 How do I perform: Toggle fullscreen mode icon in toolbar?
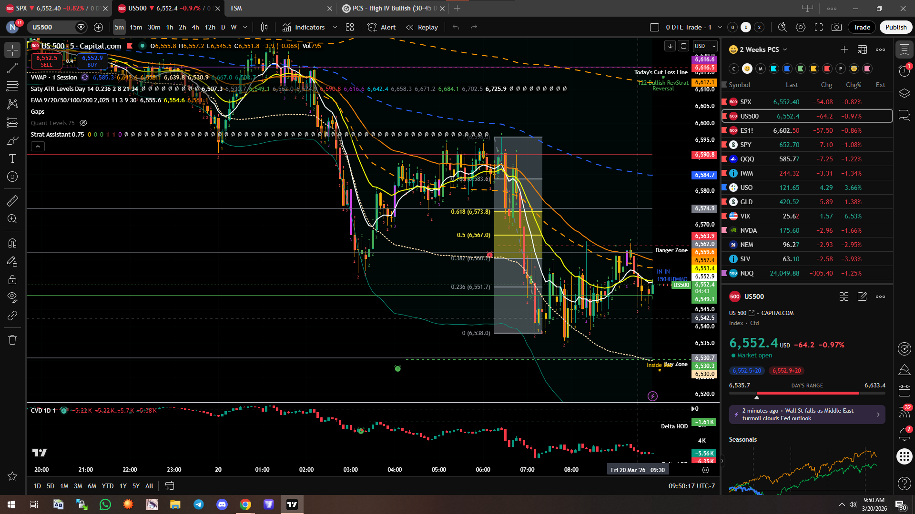[819, 27]
